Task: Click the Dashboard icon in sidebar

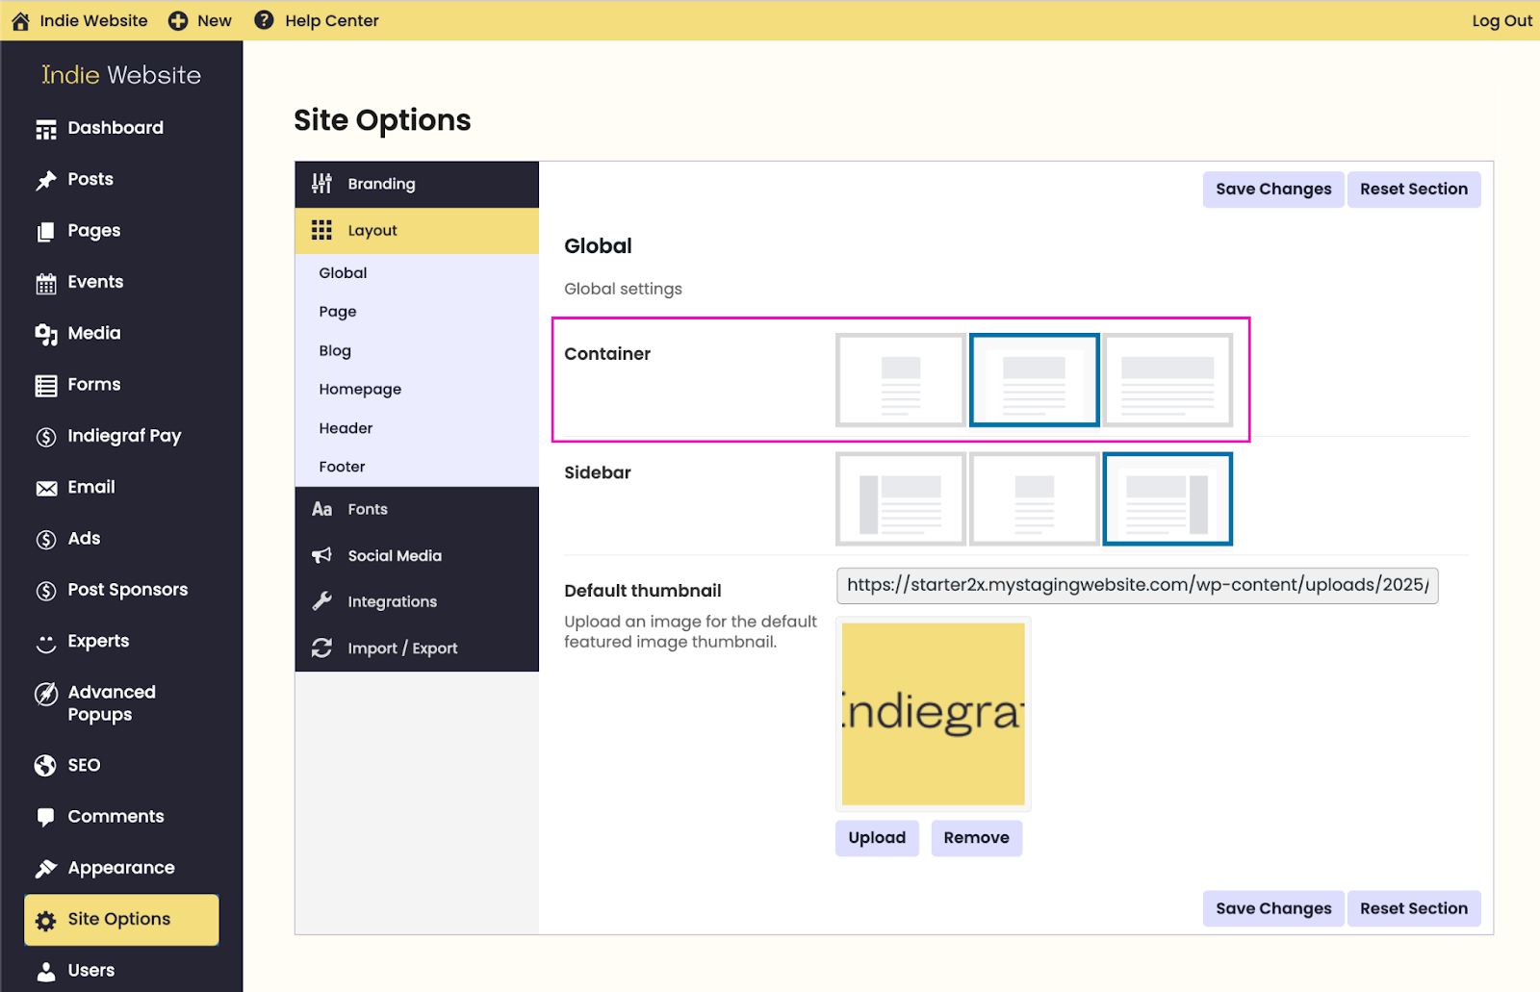Action: coord(46,129)
